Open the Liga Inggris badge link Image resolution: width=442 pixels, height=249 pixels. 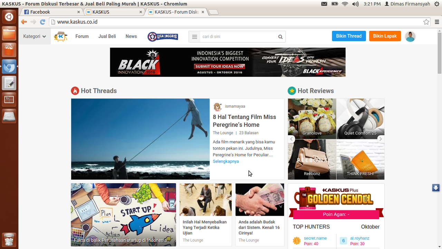pyautogui.click(x=163, y=37)
